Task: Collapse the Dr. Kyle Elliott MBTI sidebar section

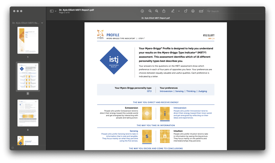Action: tap(42, 23)
